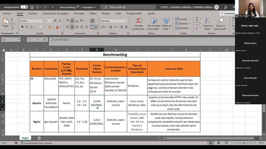Click the AutoSum sigma icon

click(x=197, y=19)
